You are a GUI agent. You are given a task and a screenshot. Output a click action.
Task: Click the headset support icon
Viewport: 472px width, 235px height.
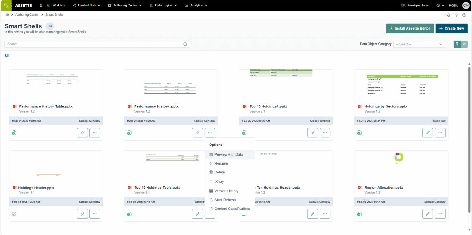click(448, 15)
